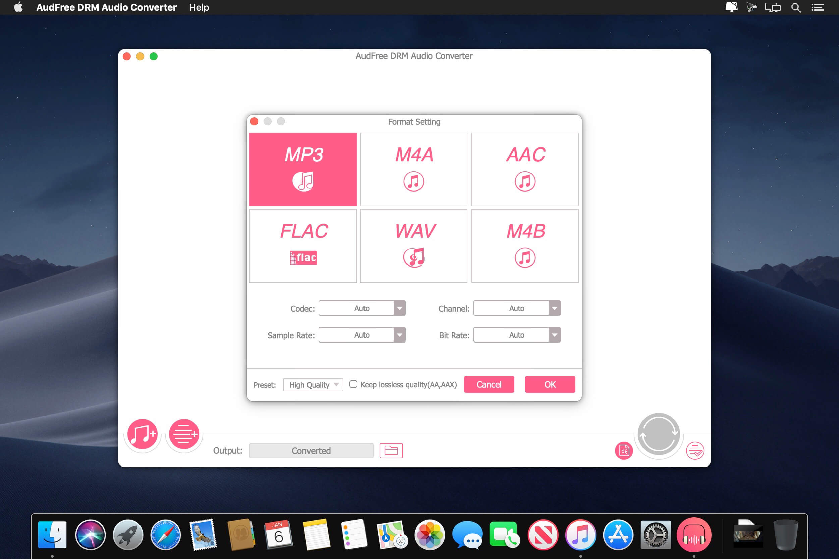Select the M4B format tile
Viewport: 839px width, 559px height.
click(x=525, y=246)
